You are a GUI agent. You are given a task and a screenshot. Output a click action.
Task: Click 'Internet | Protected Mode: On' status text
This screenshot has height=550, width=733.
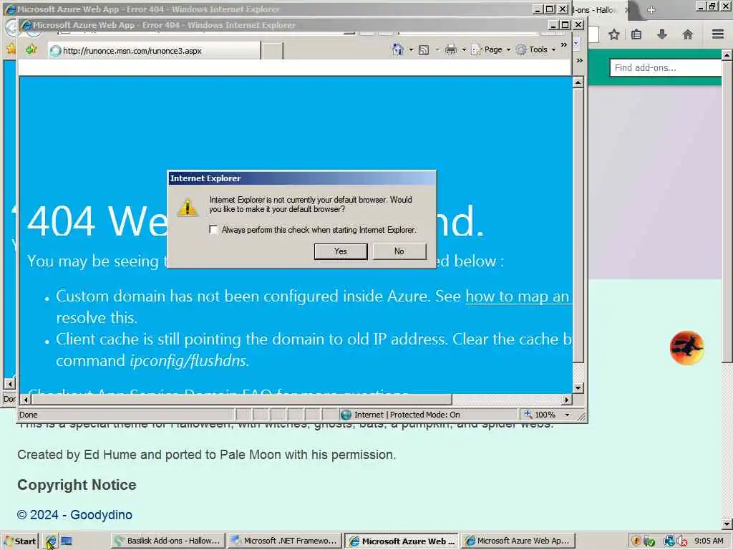(407, 415)
